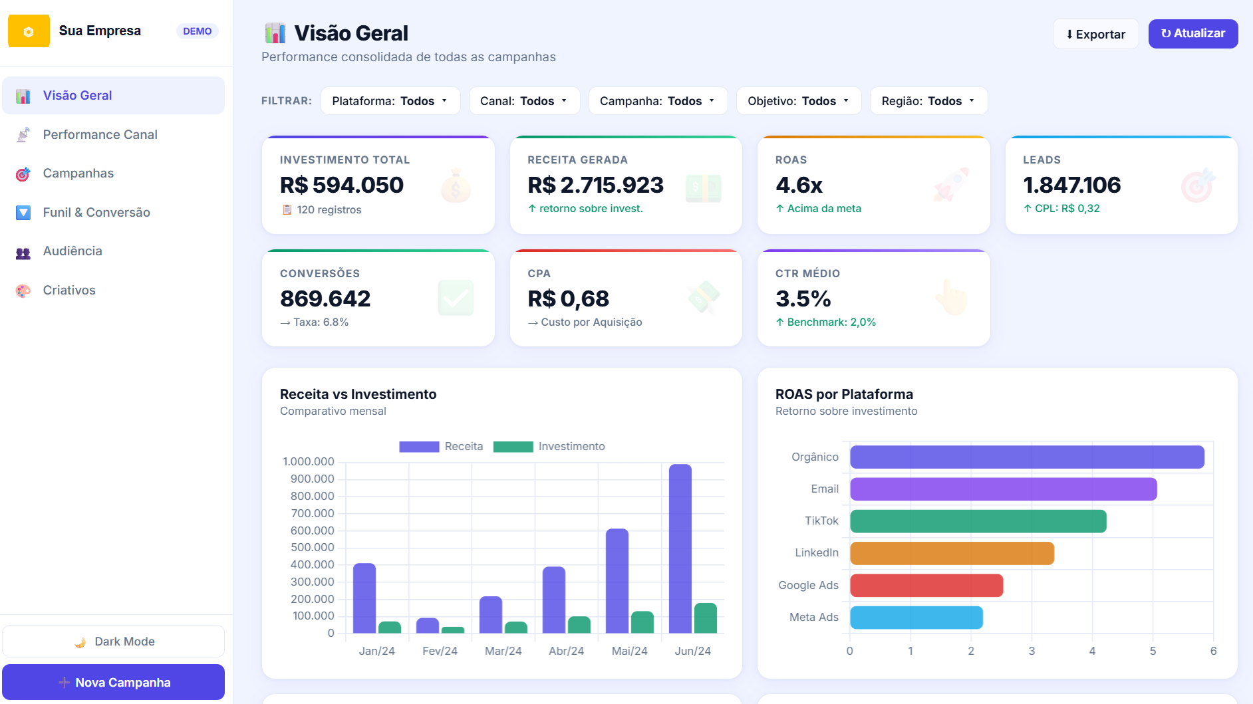Click the money bag icon in Investimento Total
1253x704 pixels.
[x=456, y=185]
